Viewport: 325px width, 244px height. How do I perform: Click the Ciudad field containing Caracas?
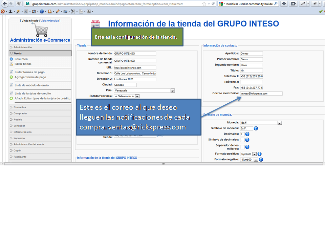point(125,85)
